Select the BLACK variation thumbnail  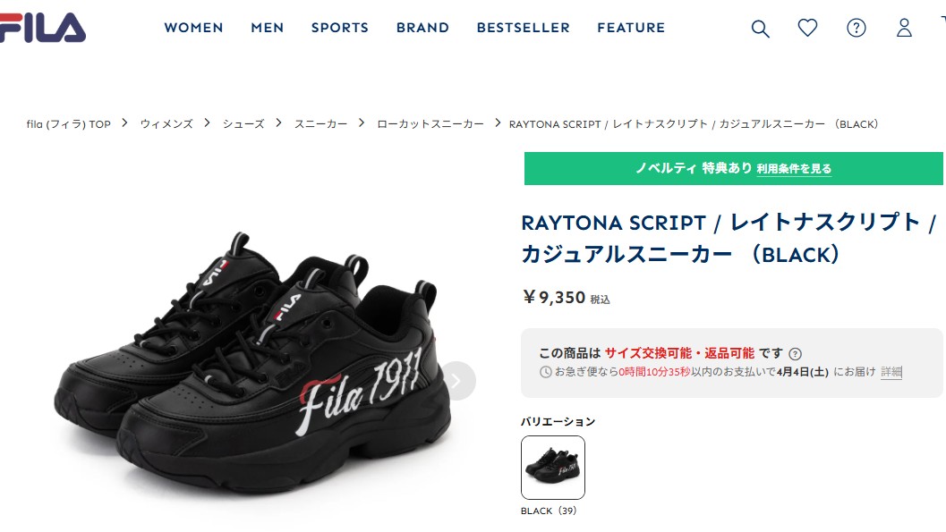click(552, 468)
